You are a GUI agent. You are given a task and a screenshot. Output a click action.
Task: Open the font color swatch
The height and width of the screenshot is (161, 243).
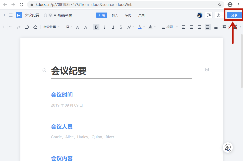tap(139, 27)
